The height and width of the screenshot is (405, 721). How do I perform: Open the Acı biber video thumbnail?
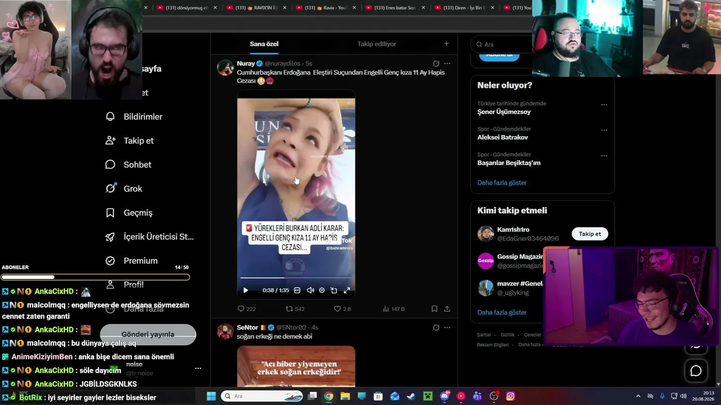point(296,367)
